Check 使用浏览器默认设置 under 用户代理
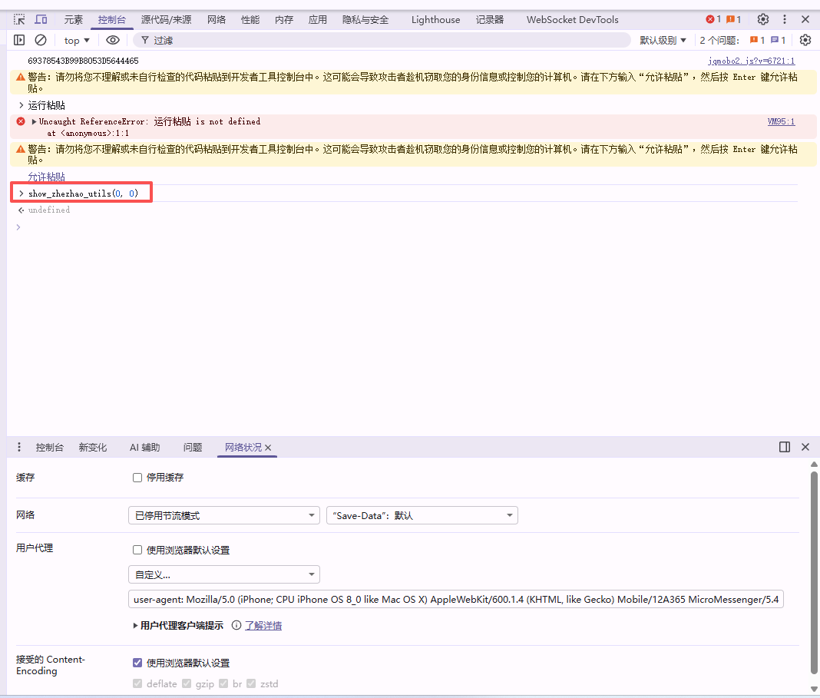Image resolution: width=820 pixels, height=698 pixels. pyautogui.click(x=137, y=550)
